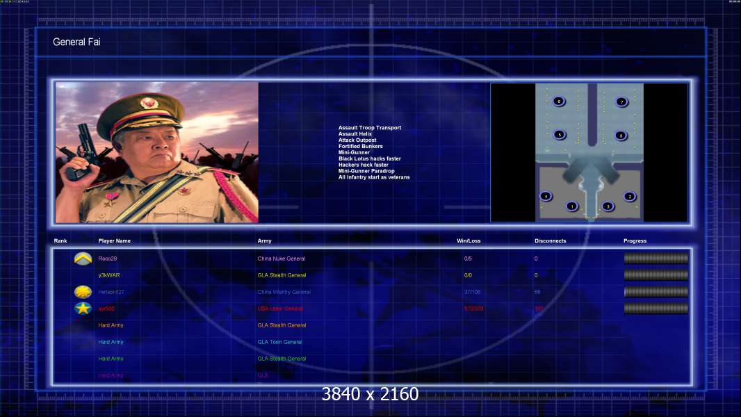
Task: Click the red player name in the USA Laser General row
Action: 106,309
